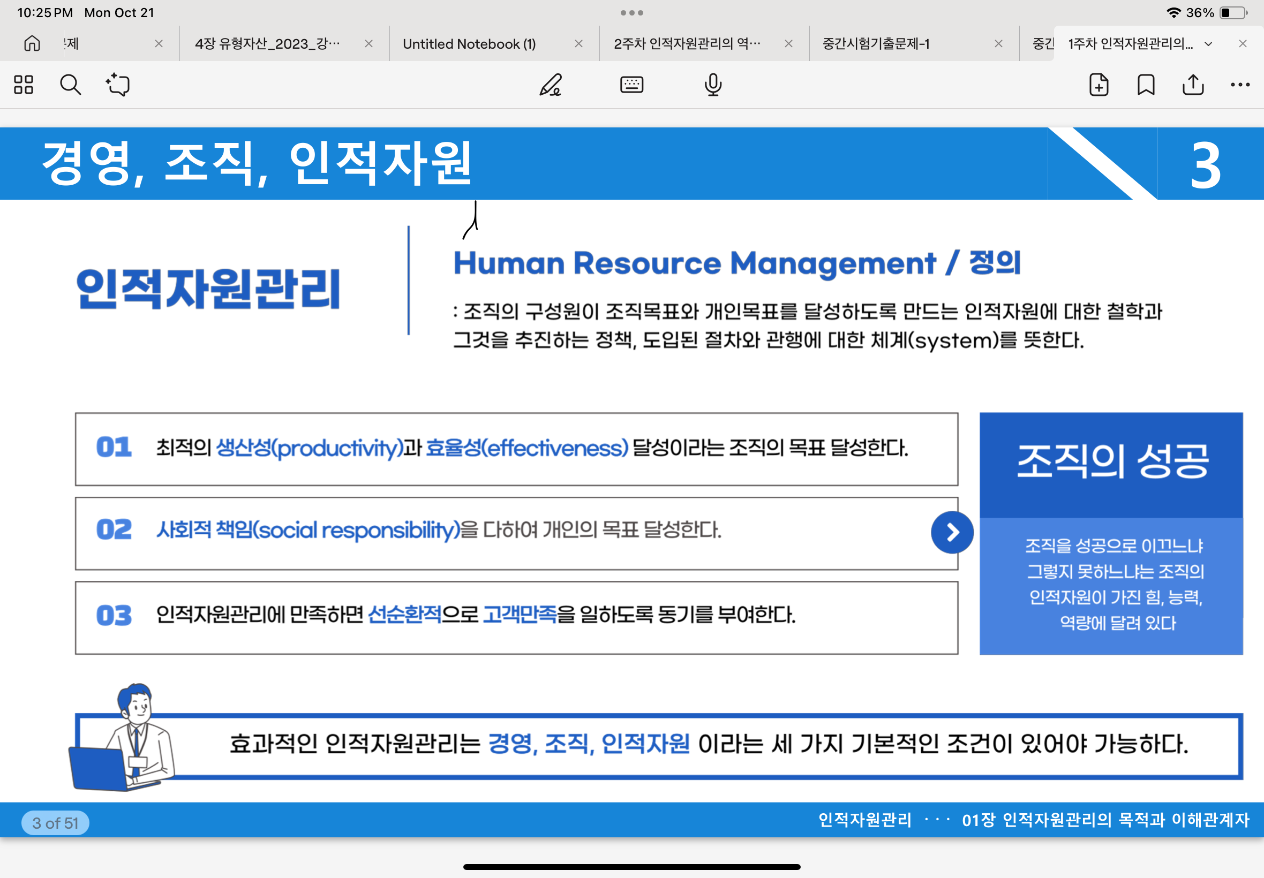This screenshot has width=1264, height=878.
Task: Tap the Human Resource Management / 정의 heading
Action: coord(737,262)
